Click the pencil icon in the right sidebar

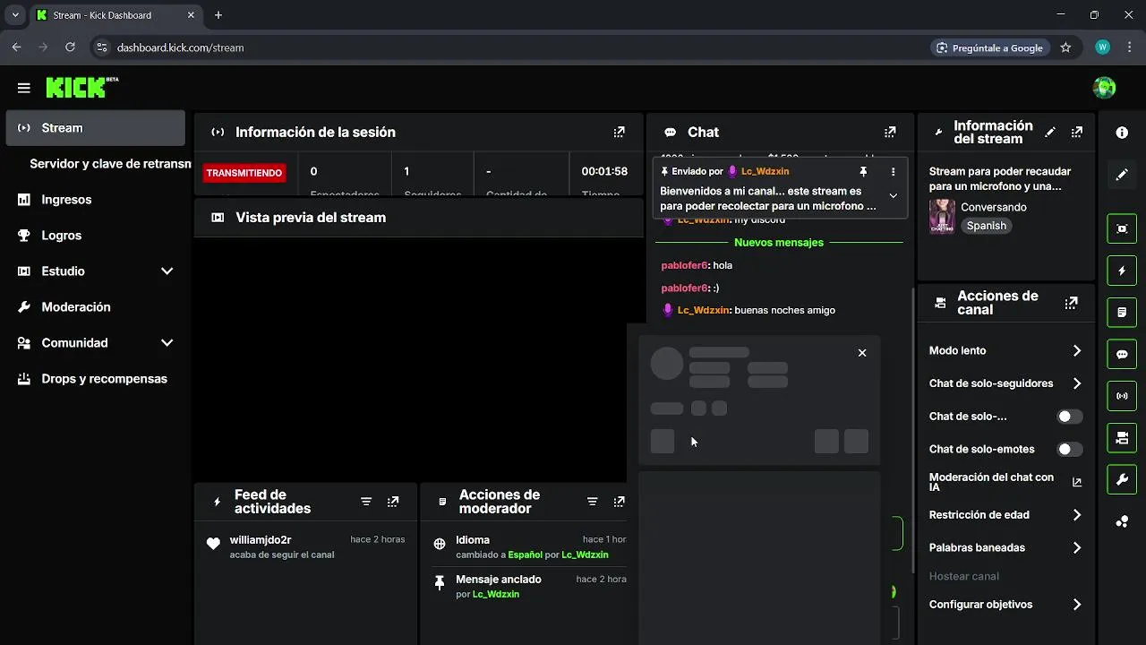tap(1122, 176)
